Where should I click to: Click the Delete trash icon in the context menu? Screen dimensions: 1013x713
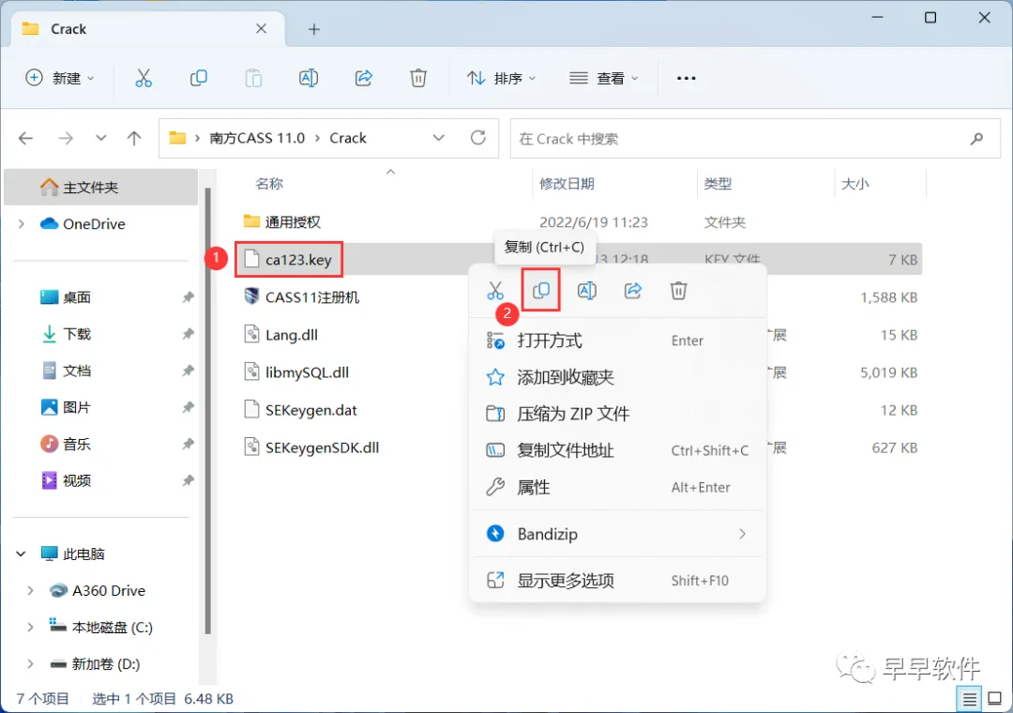(x=678, y=291)
